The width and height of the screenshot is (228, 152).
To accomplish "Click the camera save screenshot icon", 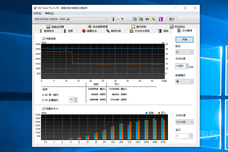I will point(147,19).
